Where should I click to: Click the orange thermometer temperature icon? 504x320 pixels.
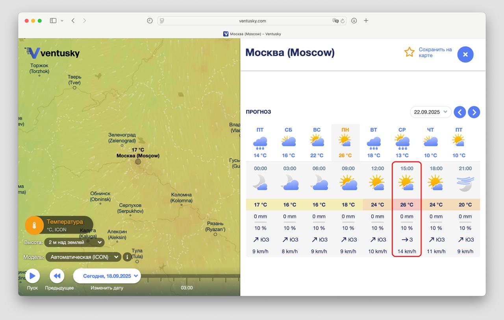coord(34,226)
